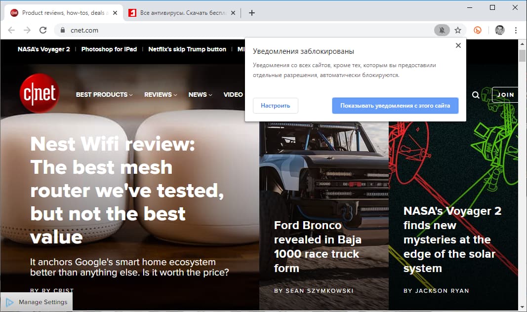Click the JOIN button

[x=505, y=95]
